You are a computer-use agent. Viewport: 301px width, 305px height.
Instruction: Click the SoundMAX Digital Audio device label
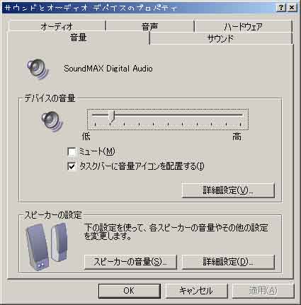(108, 69)
